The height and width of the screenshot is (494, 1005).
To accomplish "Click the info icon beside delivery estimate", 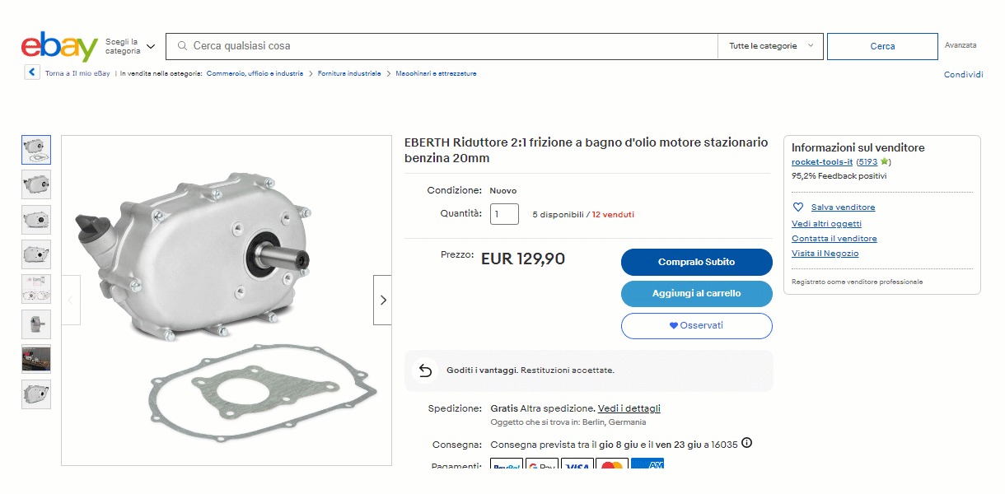I will 746,443.
